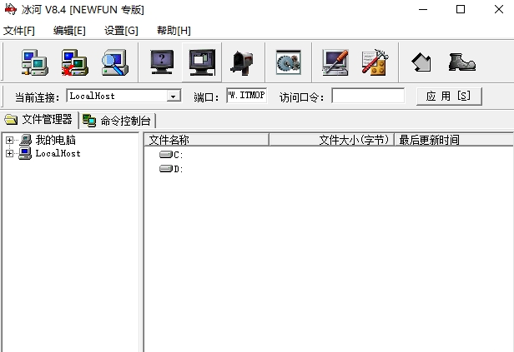The width and height of the screenshot is (514, 352).
Task: Click the 访问口令 password field
Action: point(368,96)
